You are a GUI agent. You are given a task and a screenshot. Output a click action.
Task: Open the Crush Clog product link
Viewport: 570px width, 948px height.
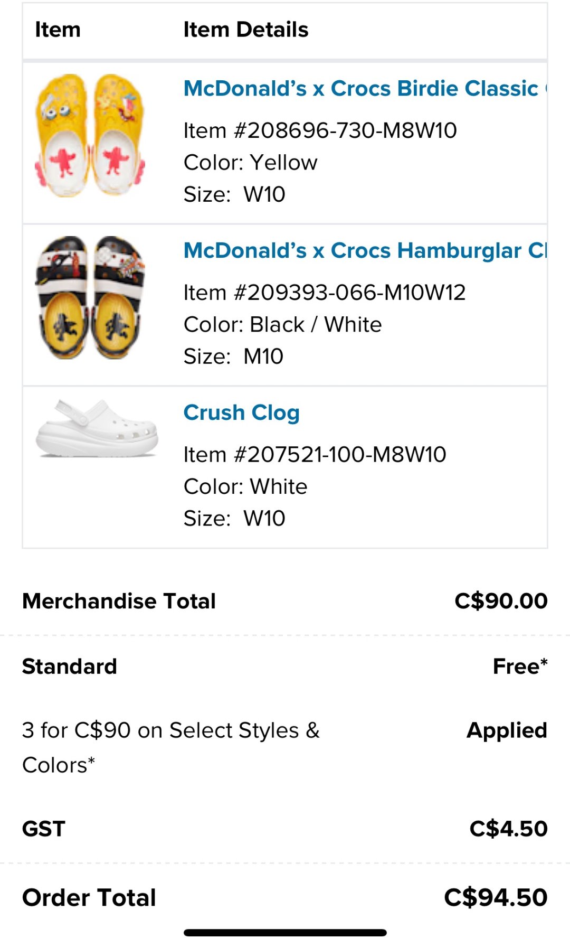[241, 413]
